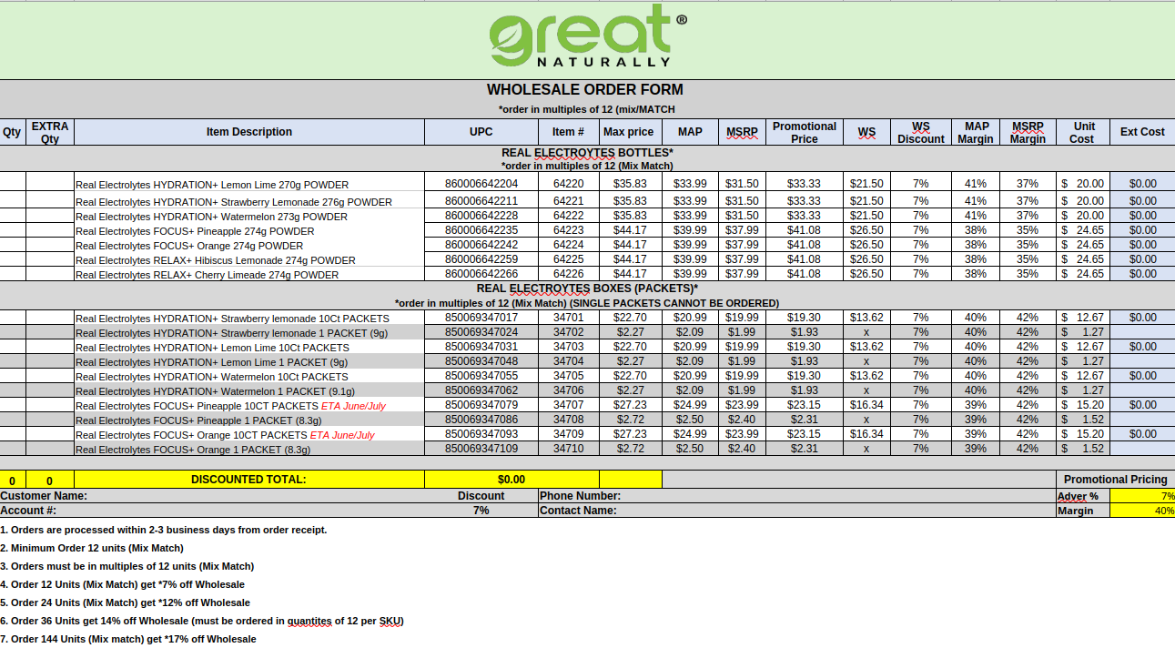Click the EXTRA Qty cell for FOCUS+ Orange POWDER

tap(49, 245)
